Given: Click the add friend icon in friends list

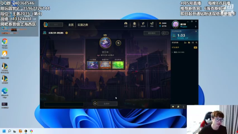Looking at the screenshot, I should click(185, 43).
